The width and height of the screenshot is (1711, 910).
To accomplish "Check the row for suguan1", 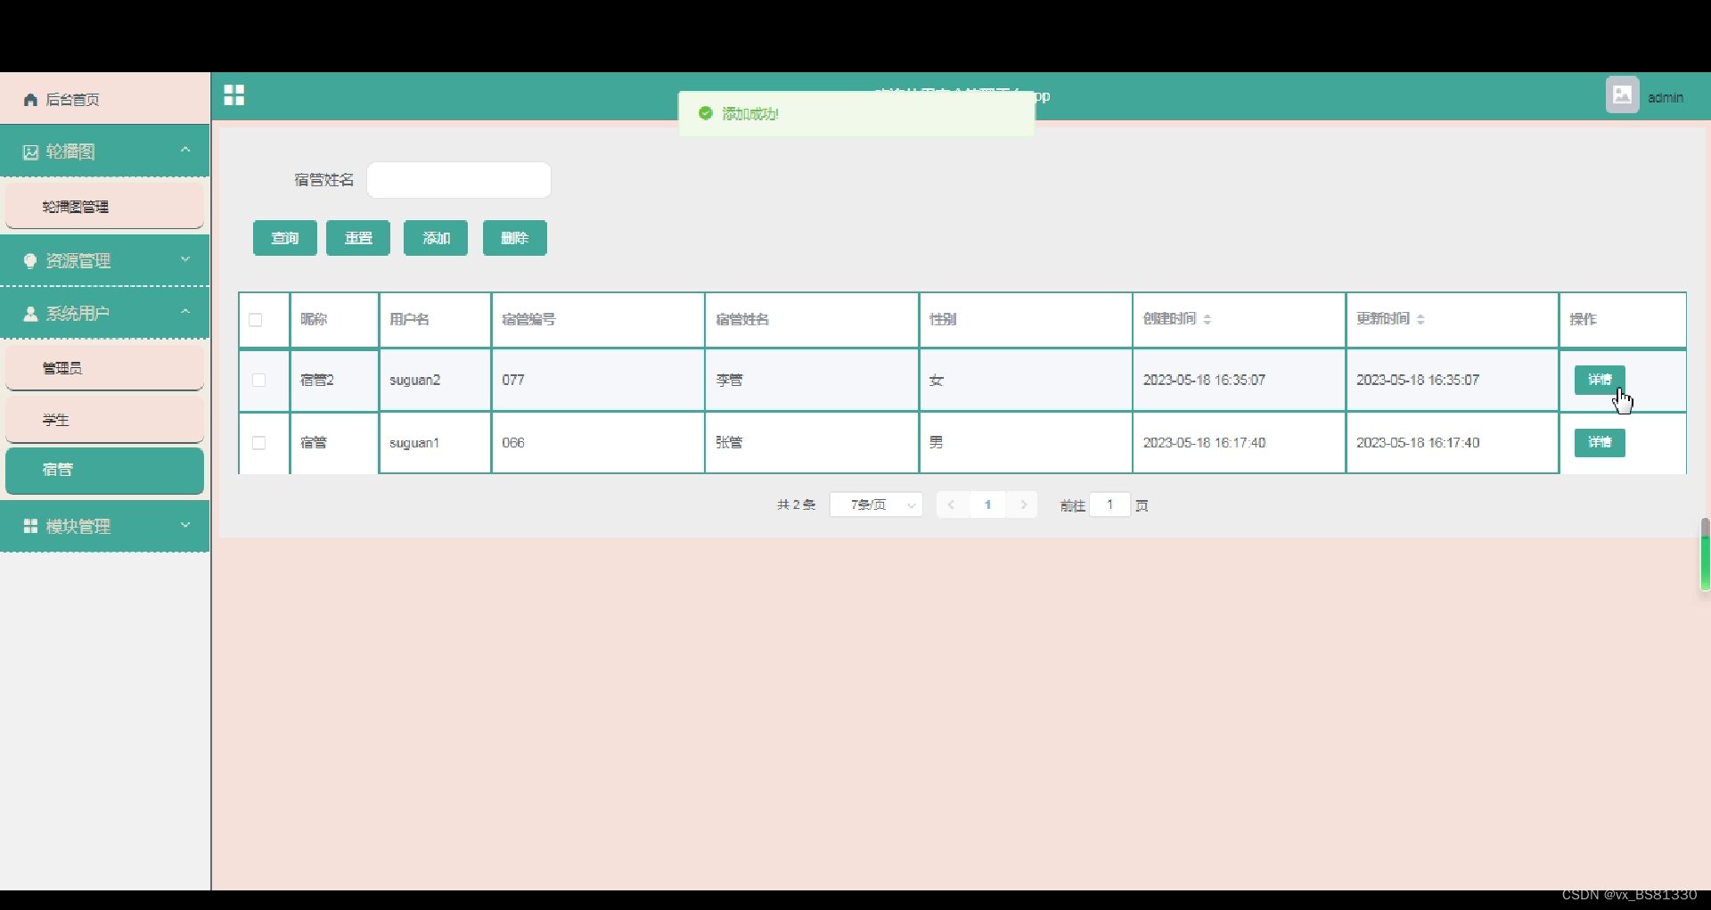I will [259, 443].
